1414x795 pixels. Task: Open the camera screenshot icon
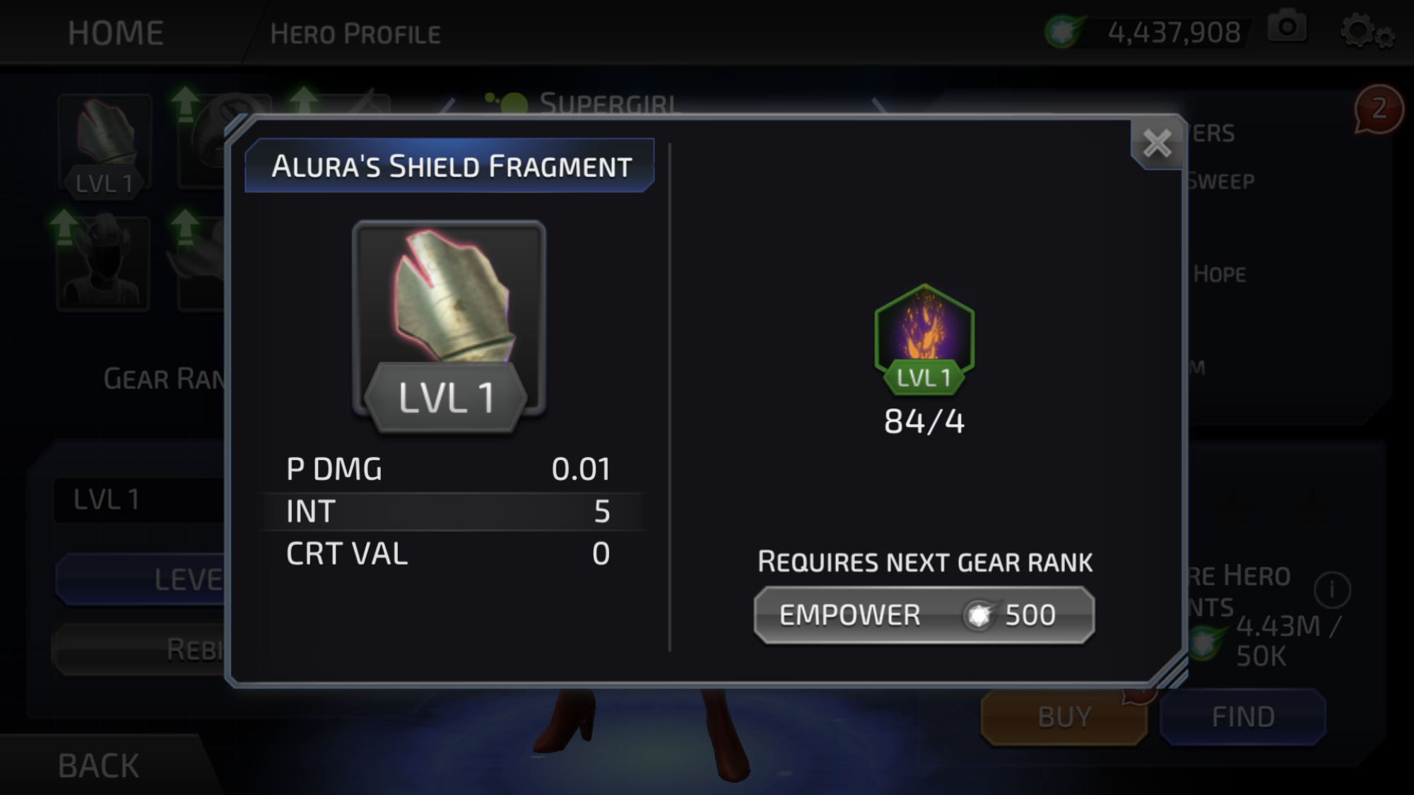click(1287, 28)
